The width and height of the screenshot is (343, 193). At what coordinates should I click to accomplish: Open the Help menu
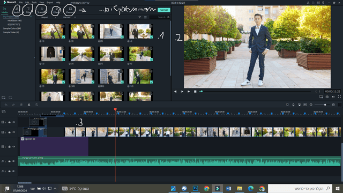click(58, 3)
